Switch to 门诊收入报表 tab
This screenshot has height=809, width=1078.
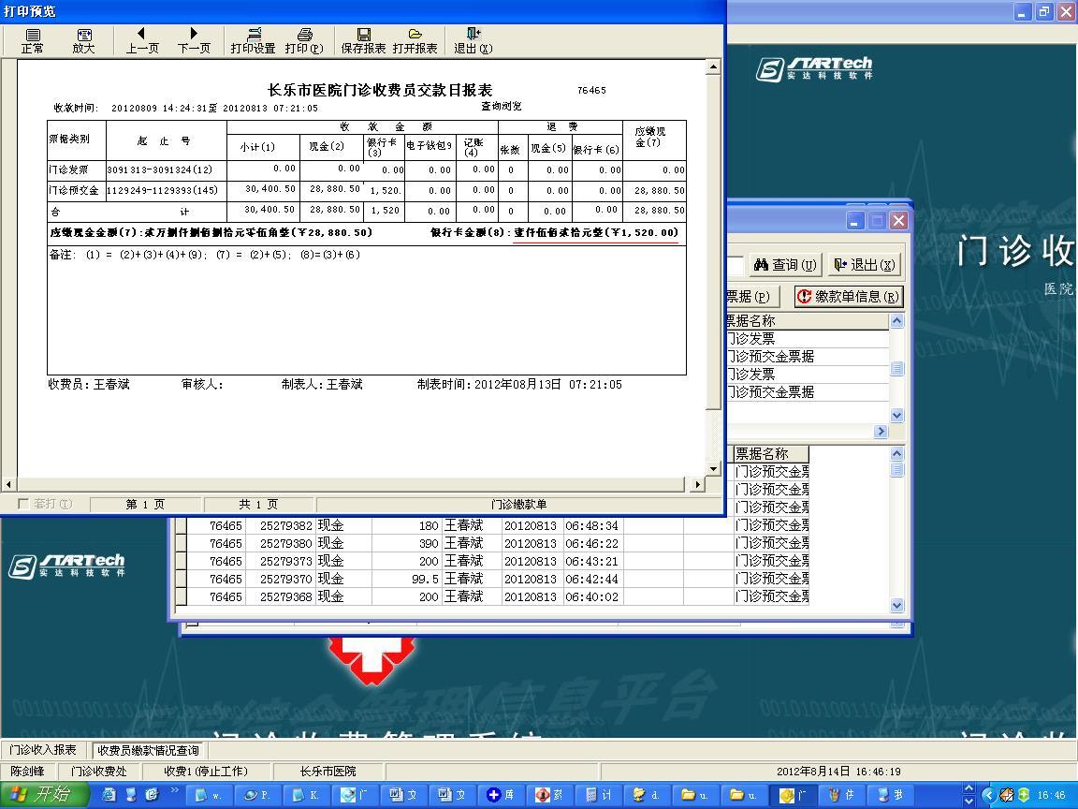click(x=43, y=750)
